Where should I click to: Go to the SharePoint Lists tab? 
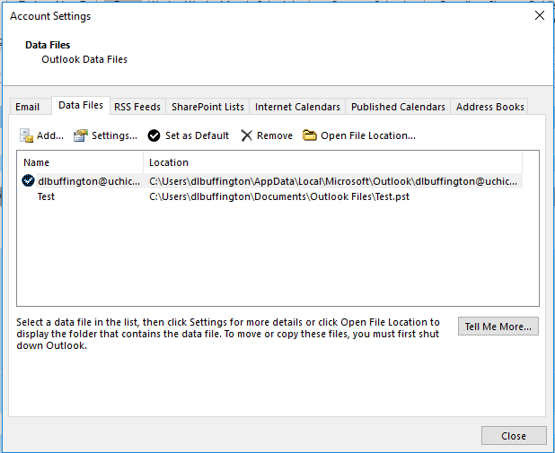(x=207, y=107)
